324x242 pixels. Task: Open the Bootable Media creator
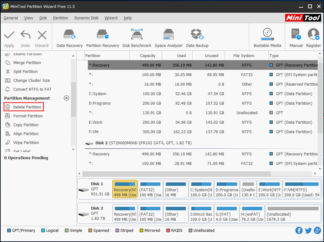click(x=267, y=36)
